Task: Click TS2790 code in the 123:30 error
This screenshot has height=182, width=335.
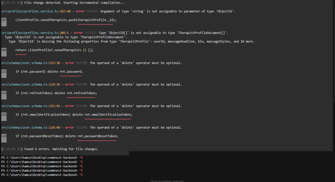Action: pyautogui.click(x=82, y=63)
